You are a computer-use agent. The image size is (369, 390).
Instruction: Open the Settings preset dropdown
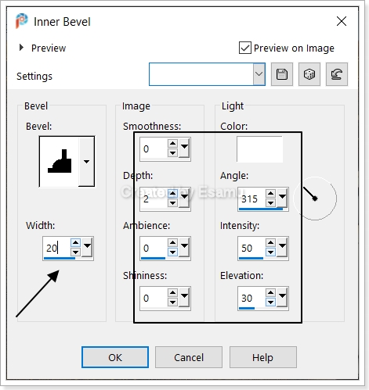[x=259, y=74]
